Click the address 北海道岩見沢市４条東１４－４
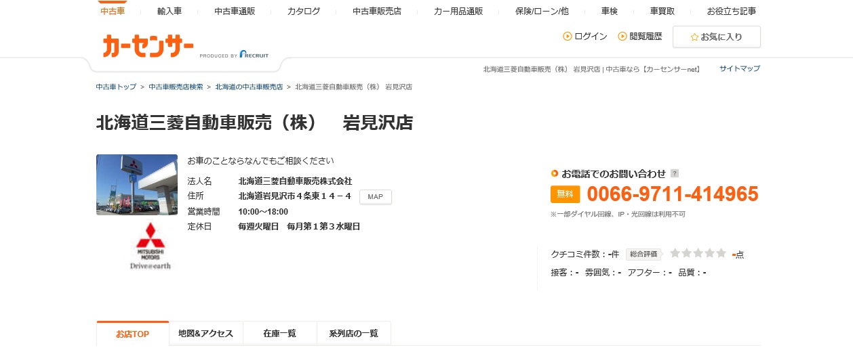853x354 pixels. [295, 196]
